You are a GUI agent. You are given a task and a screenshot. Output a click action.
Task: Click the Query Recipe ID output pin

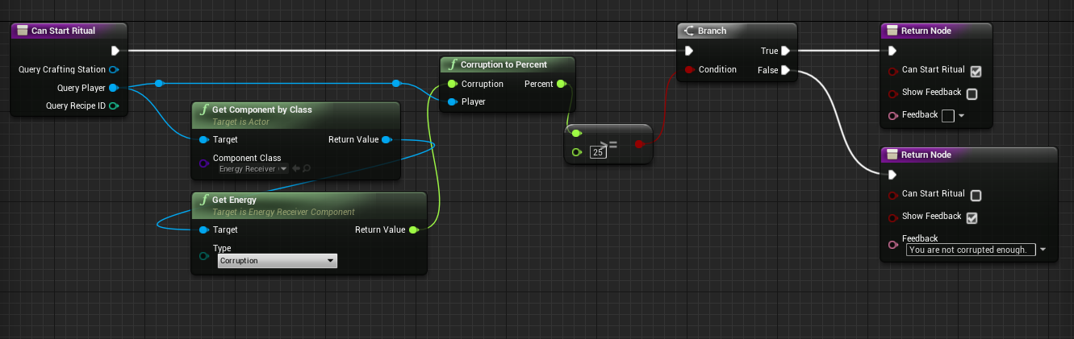click(x=114, y=105)
